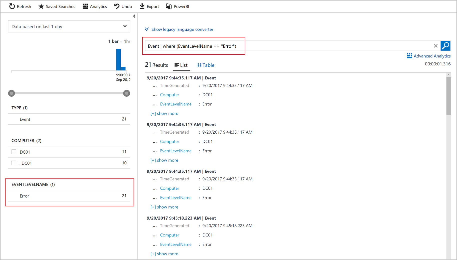The height and width of the screenshot is (260, 457).
Task: Click the Undo arrow icon
Action: (117, 6)
